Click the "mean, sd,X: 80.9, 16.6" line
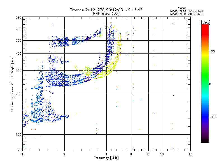The width and height of the screenshot is (224, 168). (186, 14)
